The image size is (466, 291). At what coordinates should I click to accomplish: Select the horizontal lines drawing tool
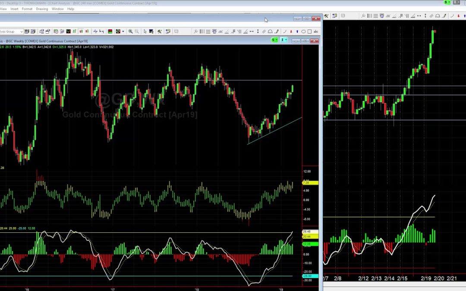pos(208,31)
